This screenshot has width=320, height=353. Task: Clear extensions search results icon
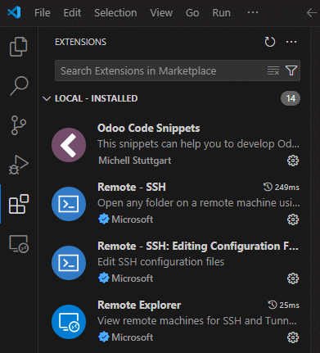tap(273, 70)
